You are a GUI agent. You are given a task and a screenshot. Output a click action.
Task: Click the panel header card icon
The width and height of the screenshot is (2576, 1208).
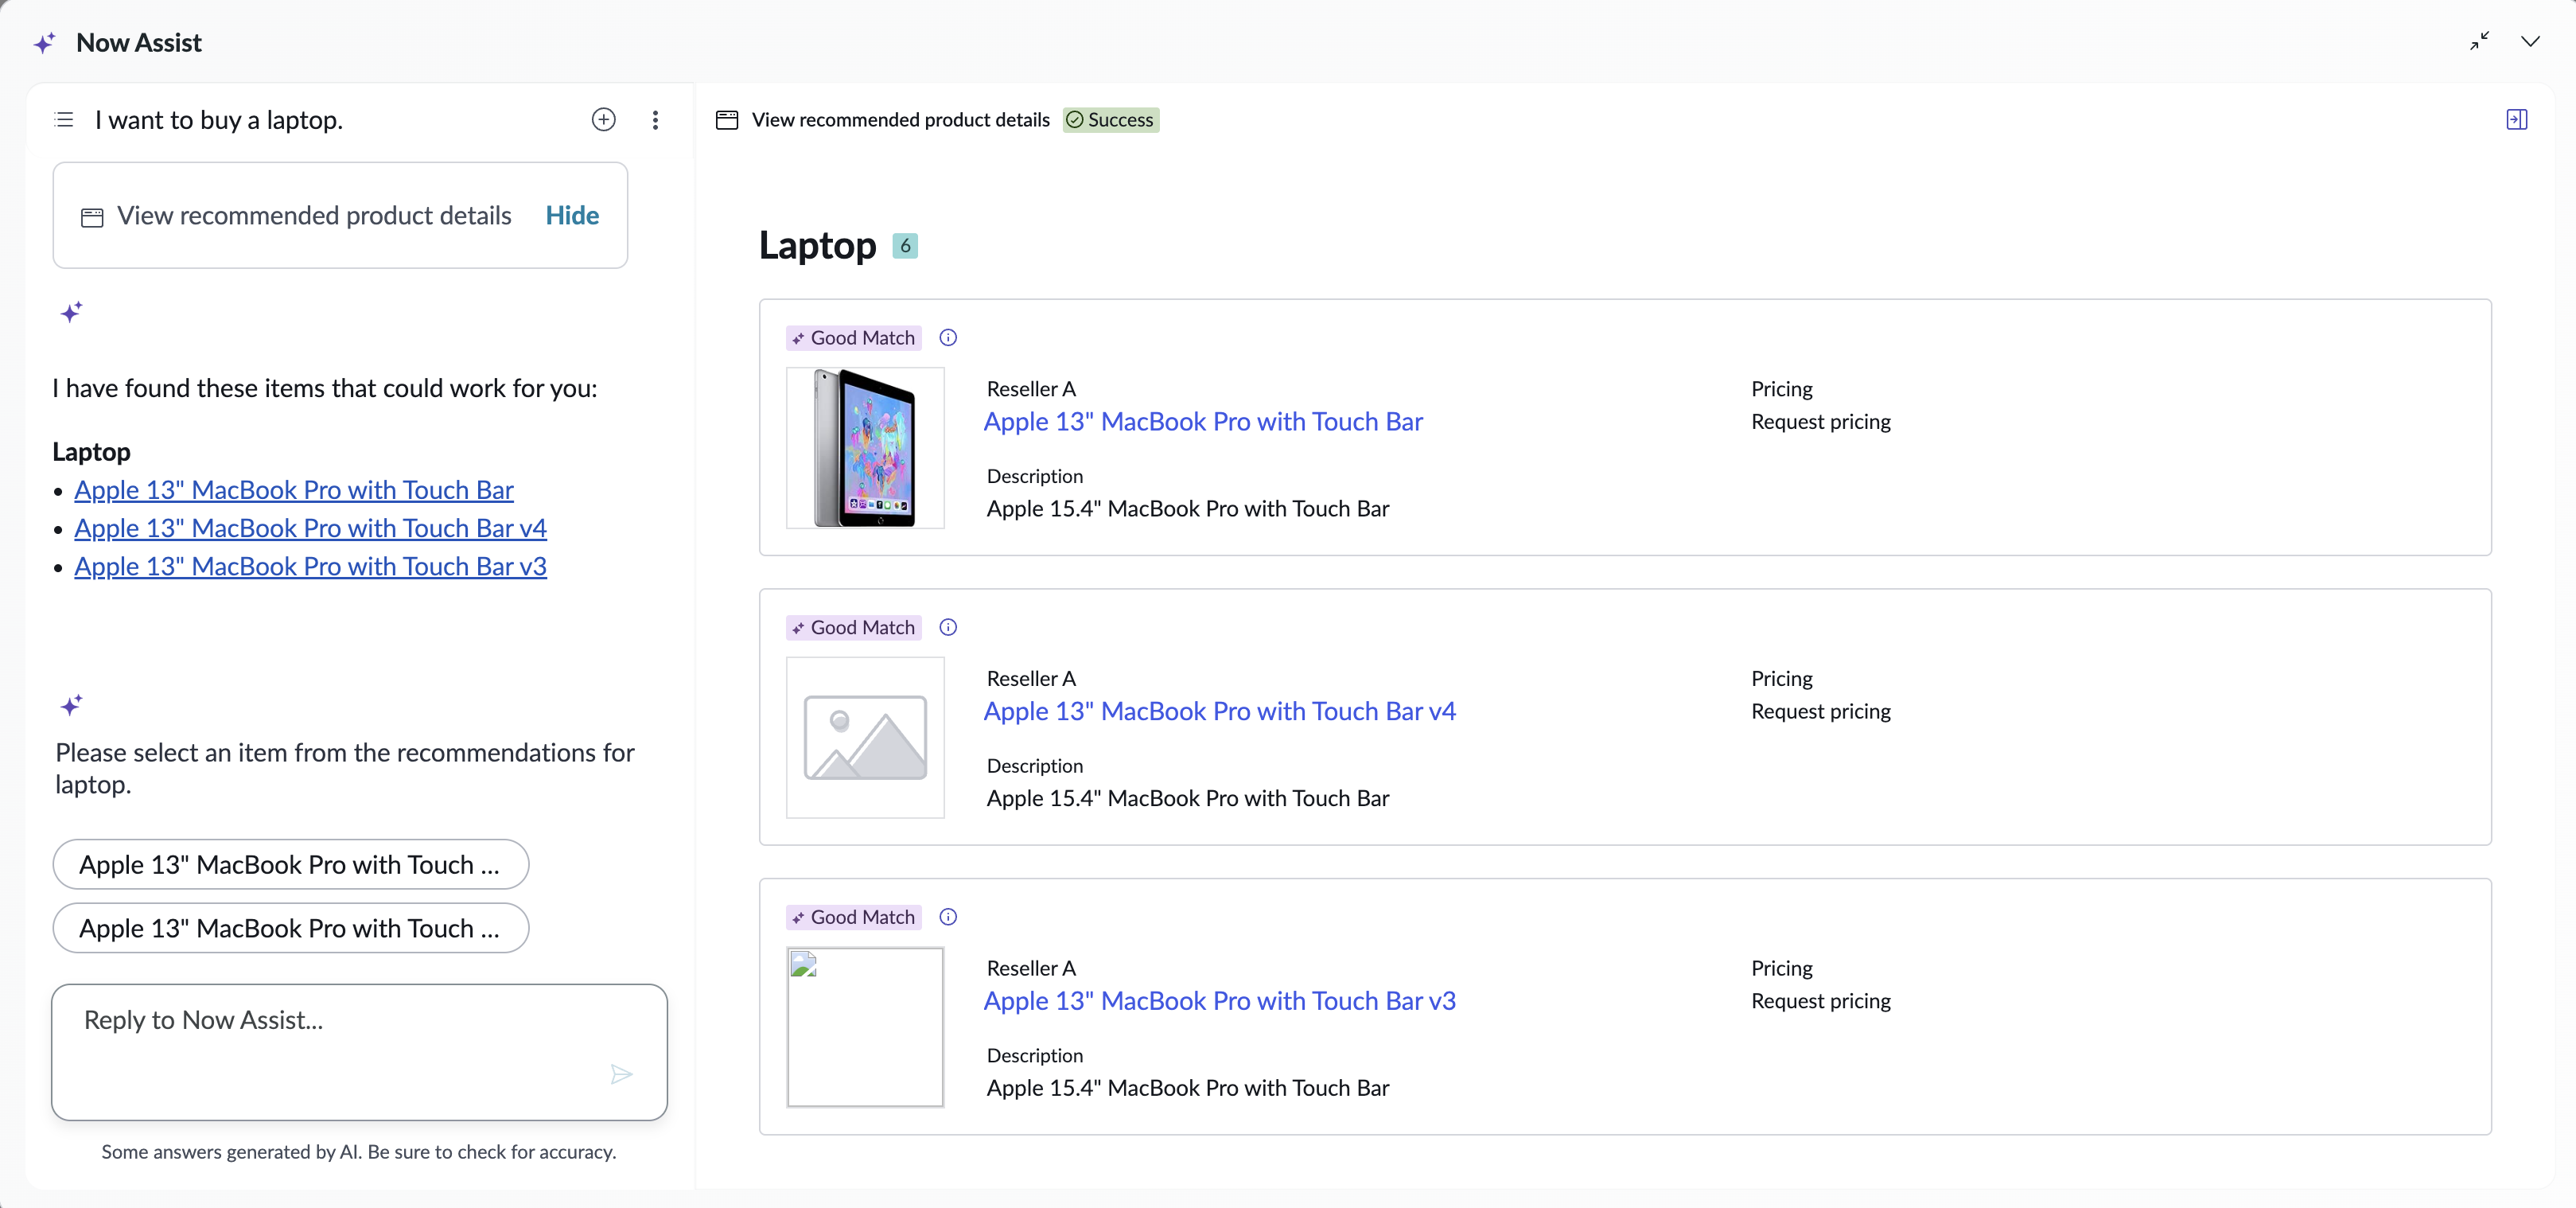727,120
